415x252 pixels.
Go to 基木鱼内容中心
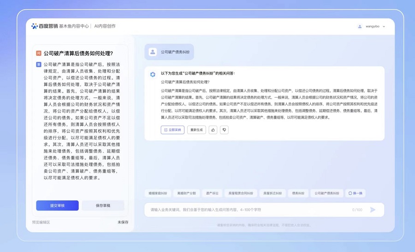(x=74, y=26)
